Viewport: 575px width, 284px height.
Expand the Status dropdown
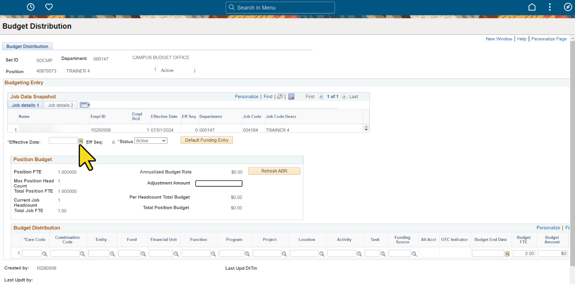click(x=151, y=141)
